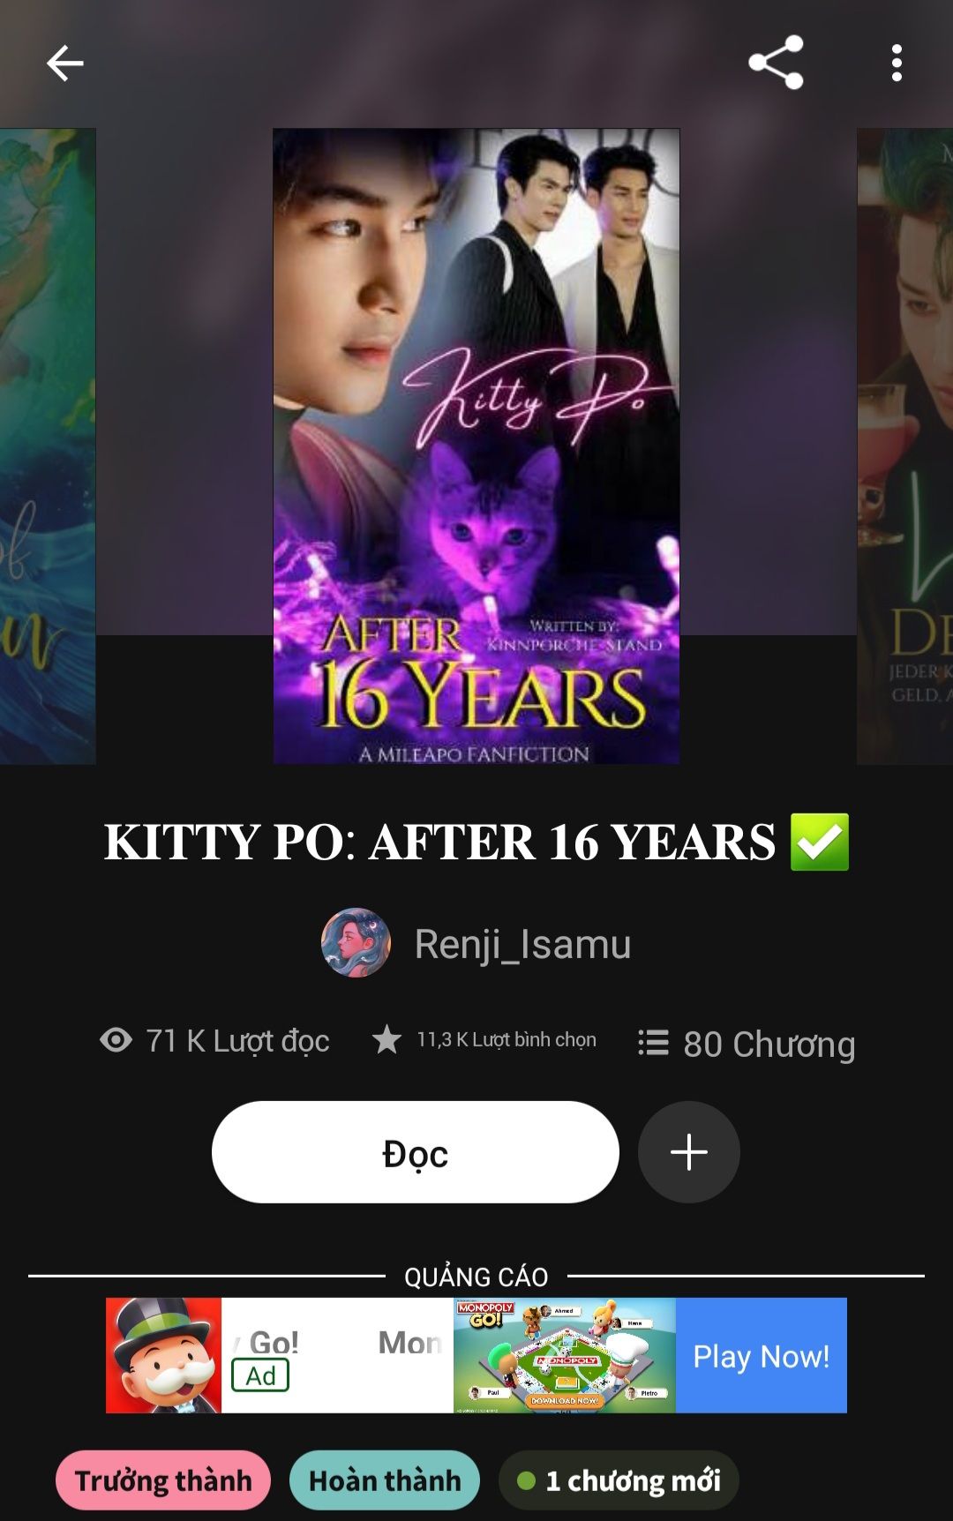The width and height of the screenshot is (953, 1521).
Task: Open the three-dot overflow menu
Action: tap(897, 64)
